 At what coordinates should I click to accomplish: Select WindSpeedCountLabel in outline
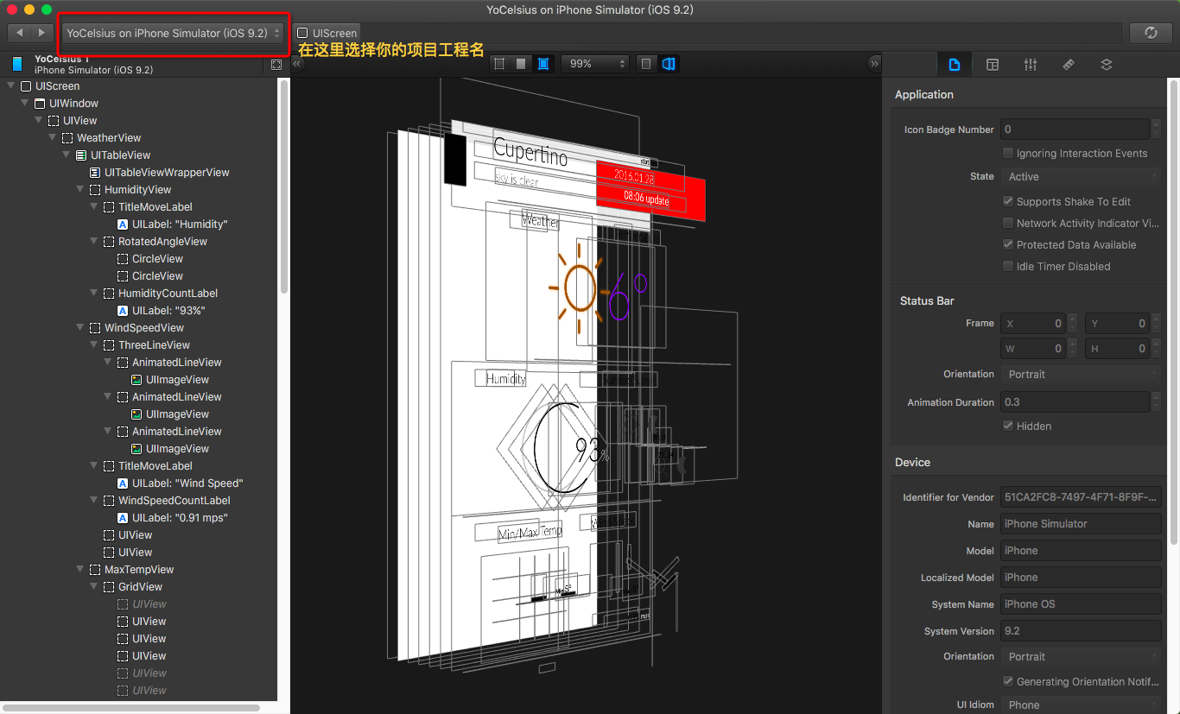[x=174, y=501]
